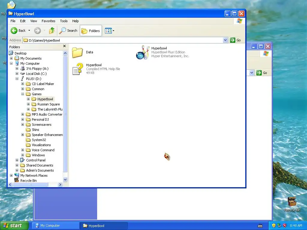The height and width of the screenshot is (230, 307).
Task: Open the Start menu
Action: [14, 226]
